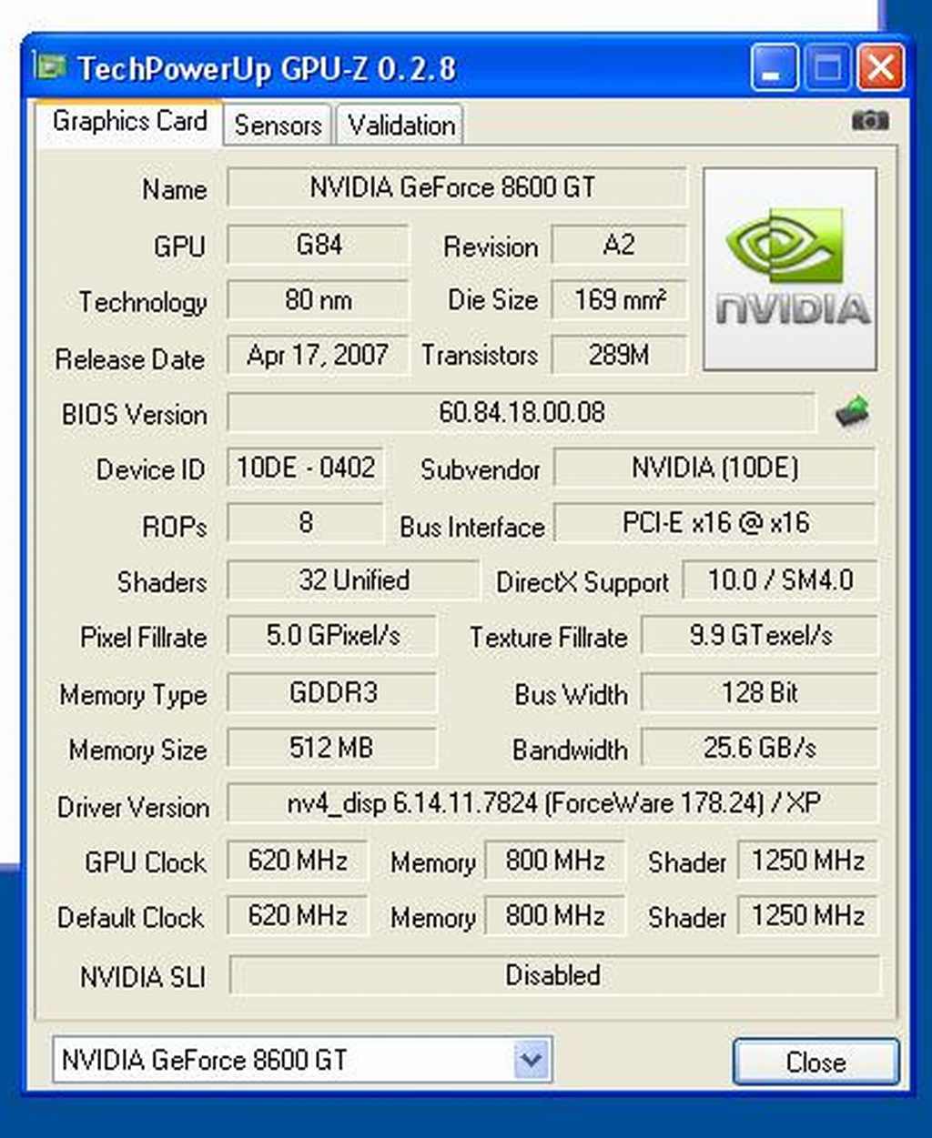Click the Driver Version label

[x=133, y=807]
